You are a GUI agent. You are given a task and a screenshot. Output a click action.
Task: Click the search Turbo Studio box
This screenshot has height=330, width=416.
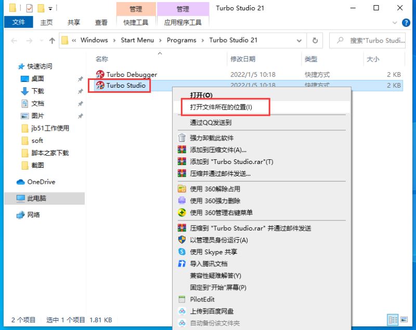click(x=368, y=40)
